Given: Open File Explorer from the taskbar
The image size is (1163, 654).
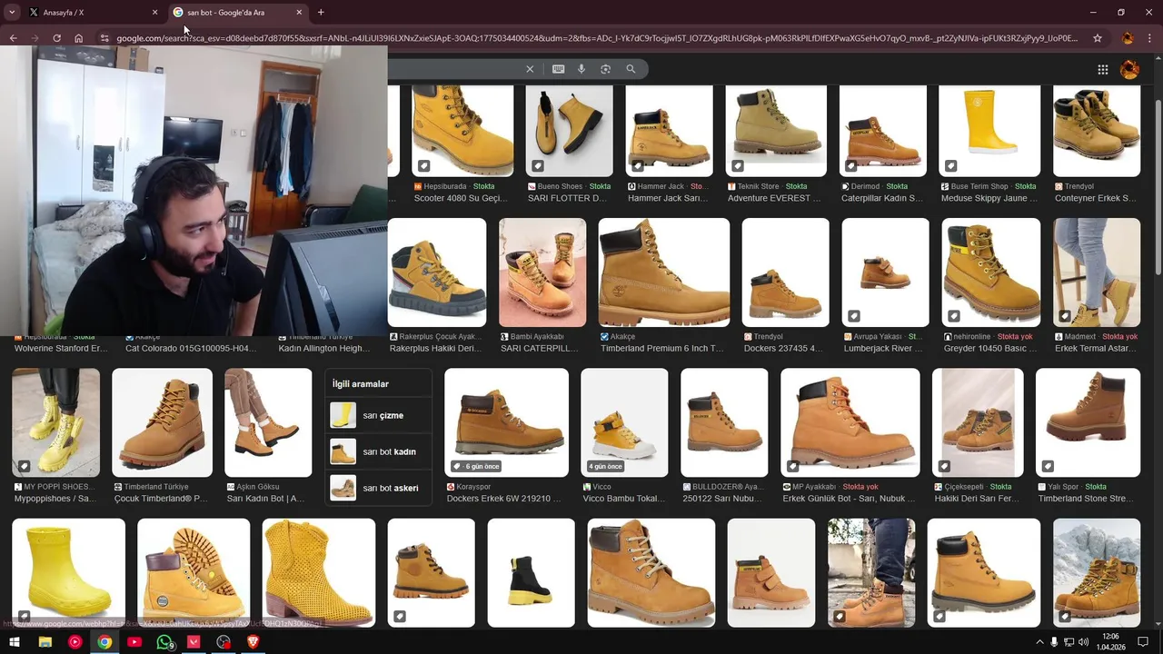Looking at the screenshot, I should coord(45,642).
